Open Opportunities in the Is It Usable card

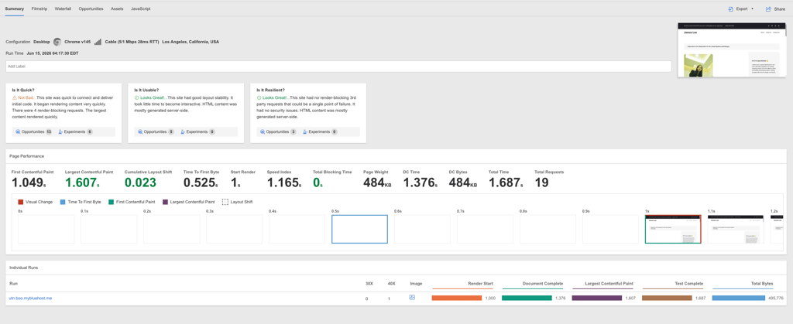[156, 131]
